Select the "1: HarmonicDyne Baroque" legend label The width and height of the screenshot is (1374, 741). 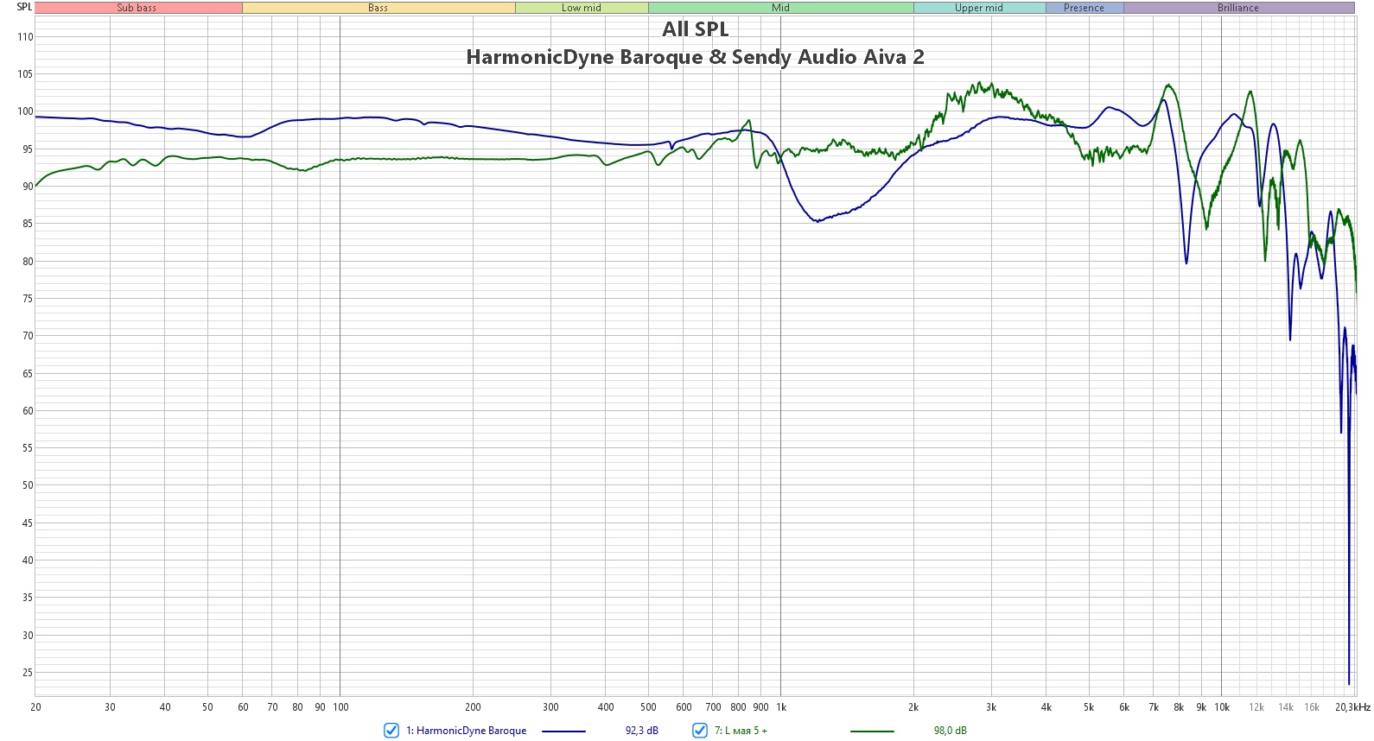coord(466,731)
